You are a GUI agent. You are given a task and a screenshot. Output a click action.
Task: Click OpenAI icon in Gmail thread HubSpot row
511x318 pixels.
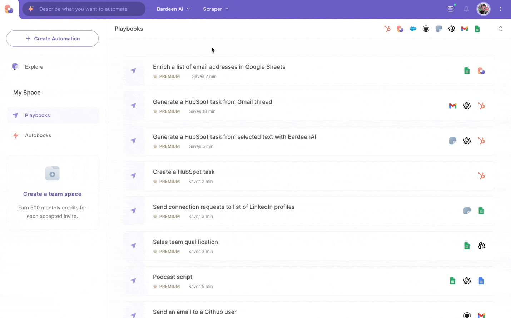467,106
